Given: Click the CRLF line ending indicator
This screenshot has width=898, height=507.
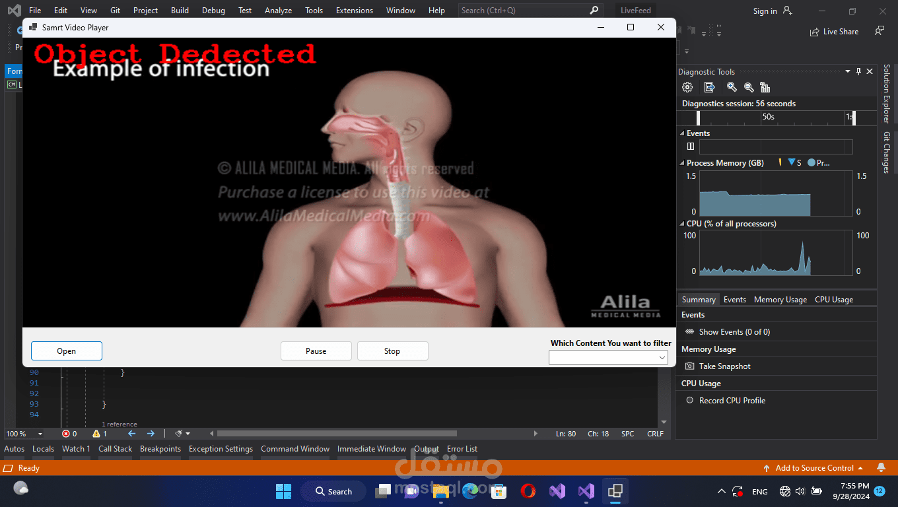Looking at the screenshot, I should (655, 434).
